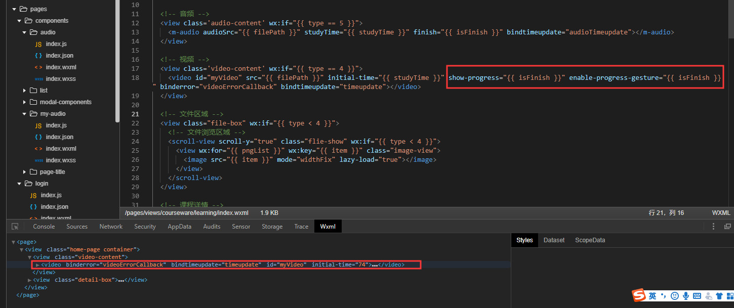This screenshot has height=308, width=734.
Task: Collapse the my-audio folder arrow
Action: (24, 114)
